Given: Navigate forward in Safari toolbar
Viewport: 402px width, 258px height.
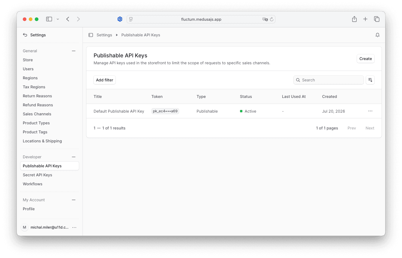Looking at the screenshot, I should [78, 19].
